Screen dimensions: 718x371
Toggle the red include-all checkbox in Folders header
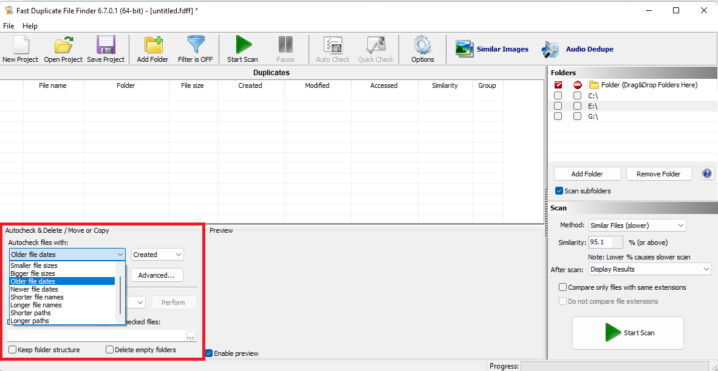(558, 85)
